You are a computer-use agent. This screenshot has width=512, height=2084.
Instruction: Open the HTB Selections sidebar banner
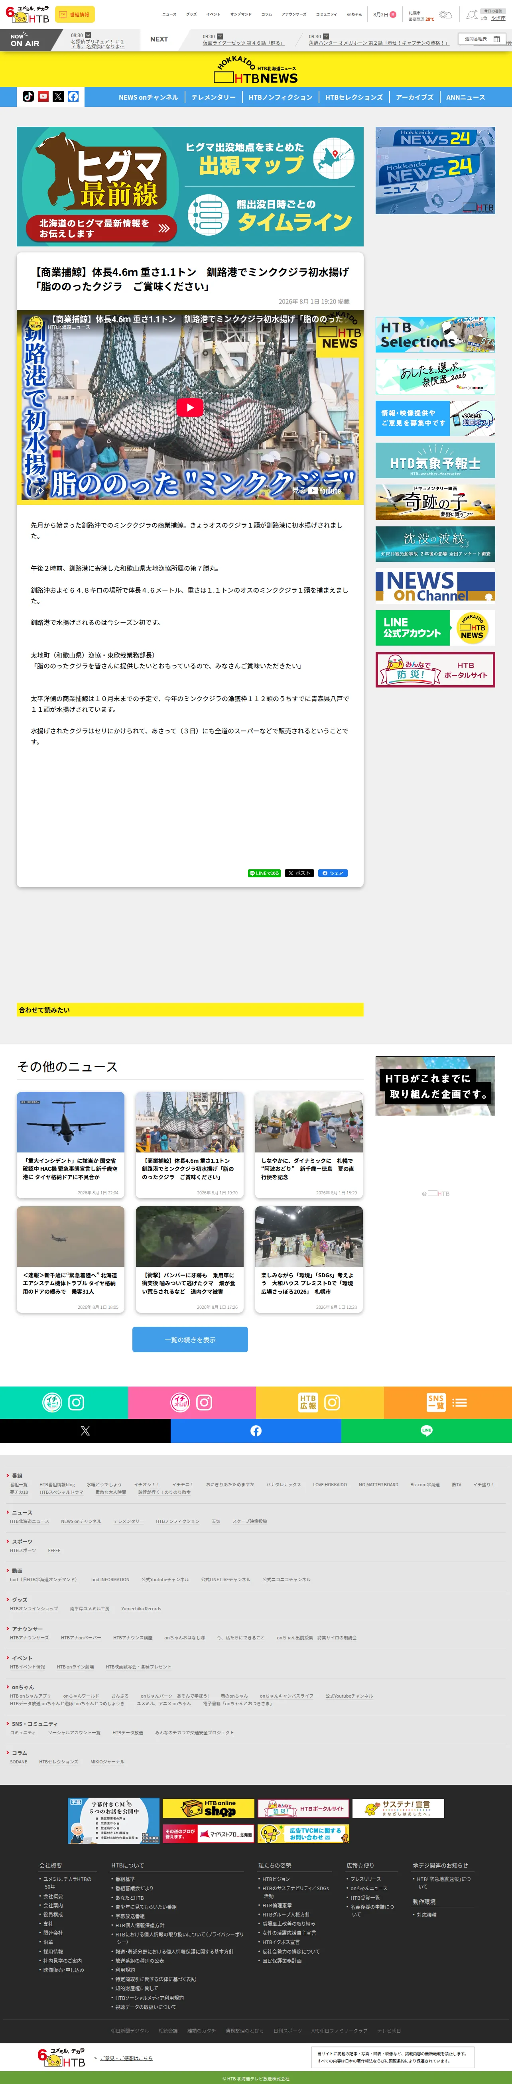click(x=435, y=335)
